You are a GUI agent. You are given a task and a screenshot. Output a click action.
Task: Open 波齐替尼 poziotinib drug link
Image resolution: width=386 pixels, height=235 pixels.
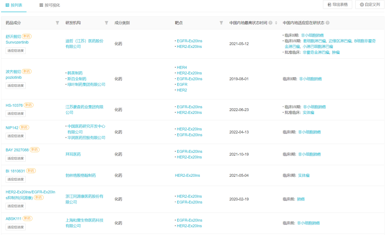coord(14,74)
